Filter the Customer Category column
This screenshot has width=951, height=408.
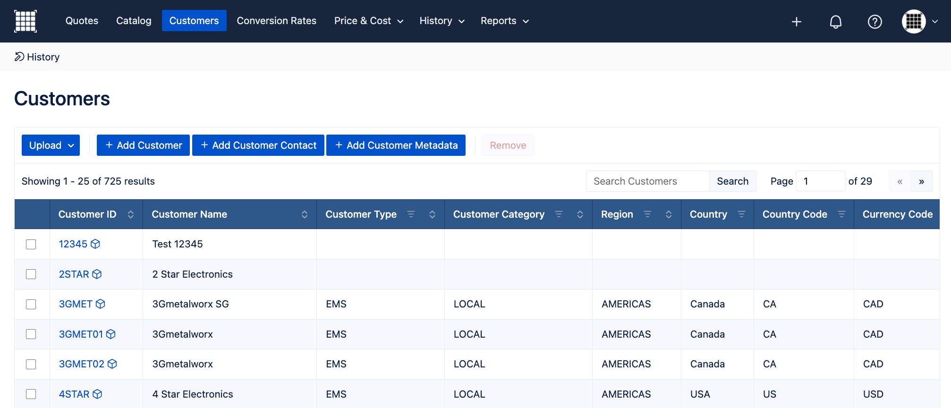pos(559,214)
